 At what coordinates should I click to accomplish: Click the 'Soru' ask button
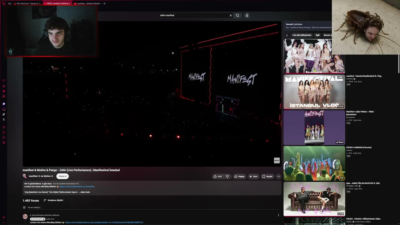[x=253, y=177]
